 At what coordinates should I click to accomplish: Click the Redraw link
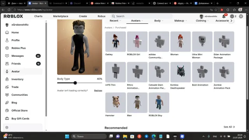click(x=98, y=91)
